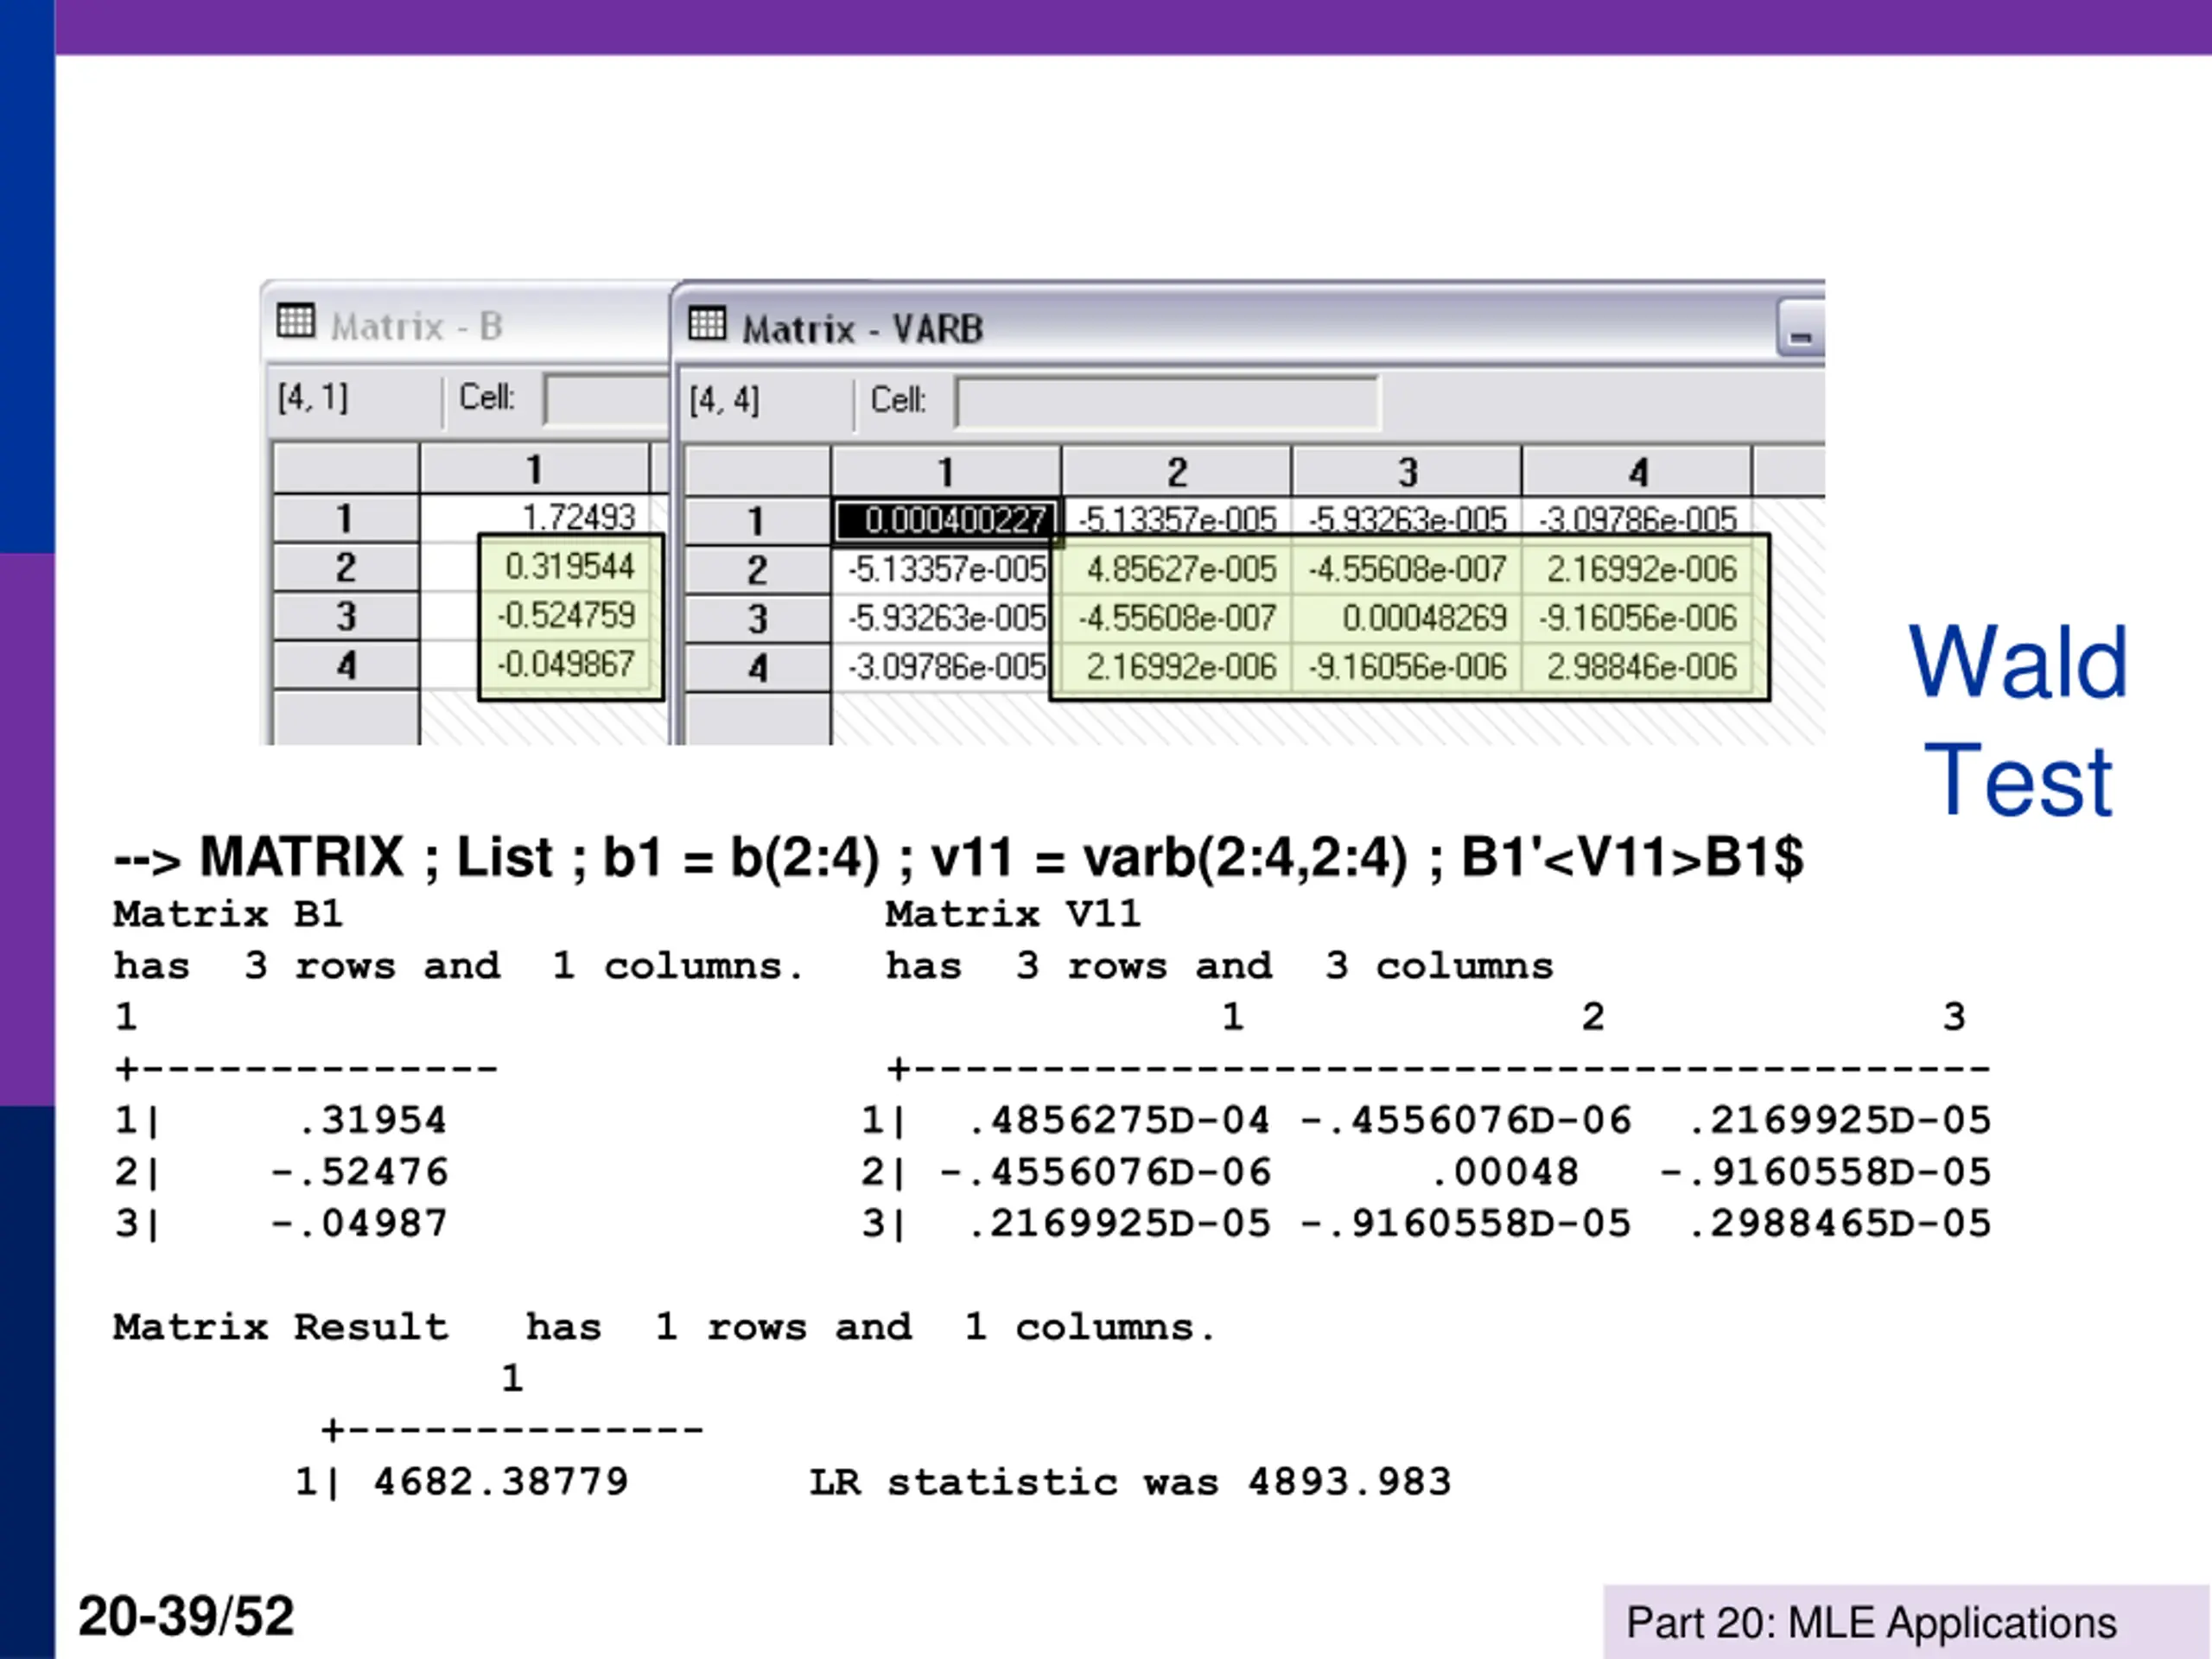Select cell 0.000400227 in VARB matrix
Viewport: 2212px width, 1659px height.
coord(946,521)
